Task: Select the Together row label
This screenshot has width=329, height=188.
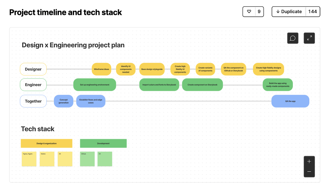Action: pyautogui.click(x=33, y=101)
